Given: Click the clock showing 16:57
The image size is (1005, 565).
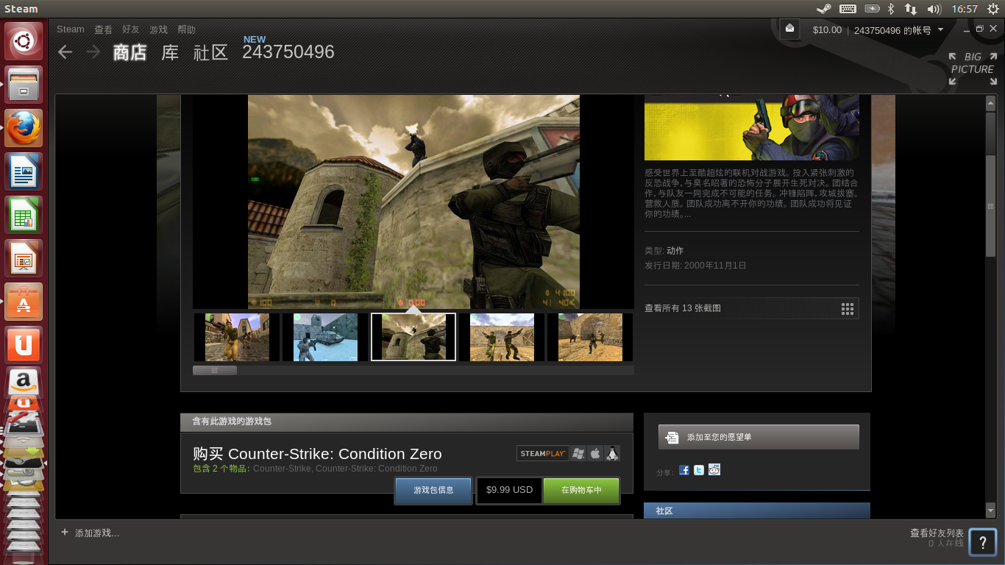Looking at the screenshot, I should pyautogui.click(x=964, y=9).
